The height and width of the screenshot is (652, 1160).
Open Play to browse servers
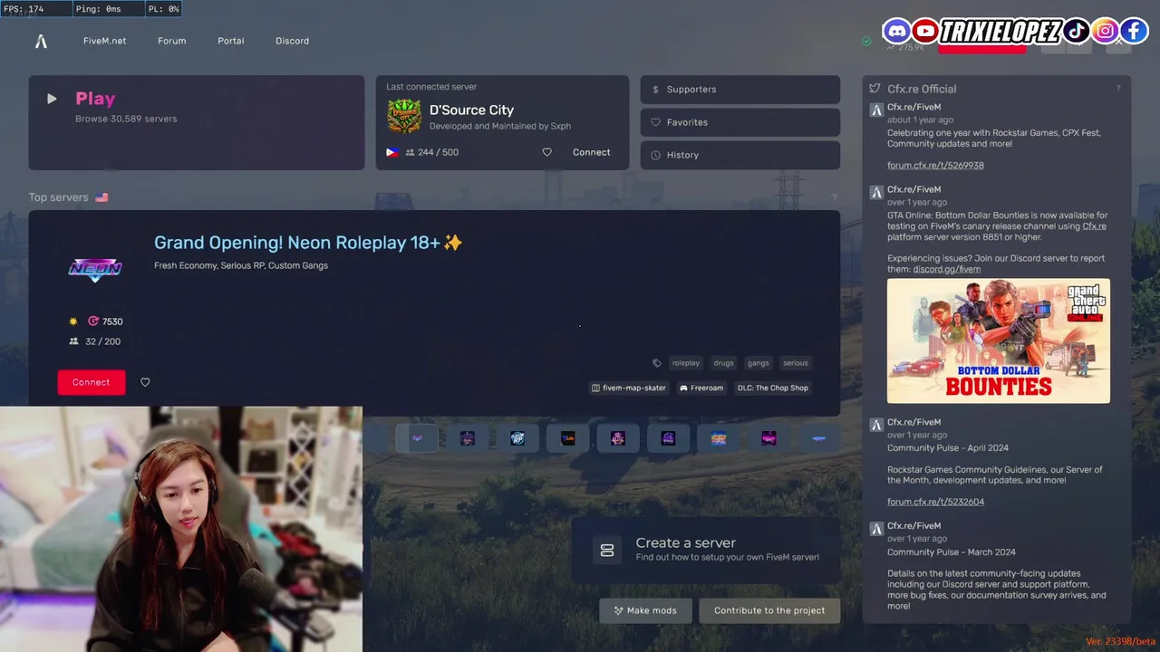[x=196, y=122]
